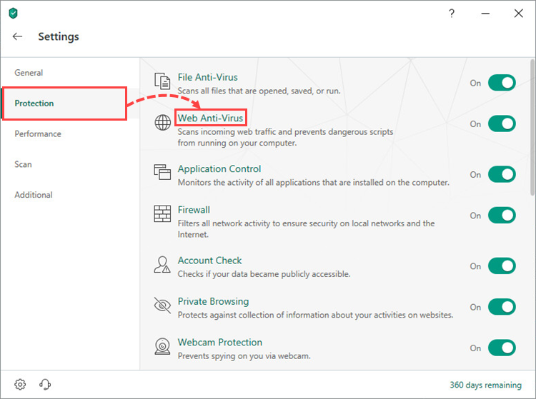Turn off the Webcam Protection switch

pos(502,348)
